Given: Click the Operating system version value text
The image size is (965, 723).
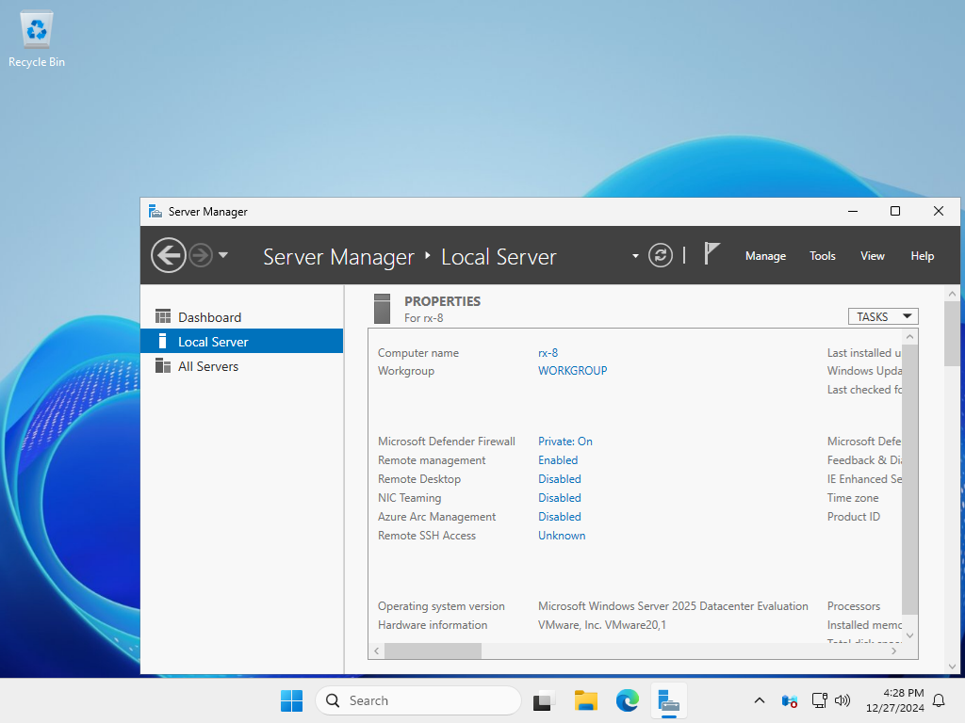Looking at the screenshot, I should 673,606.
